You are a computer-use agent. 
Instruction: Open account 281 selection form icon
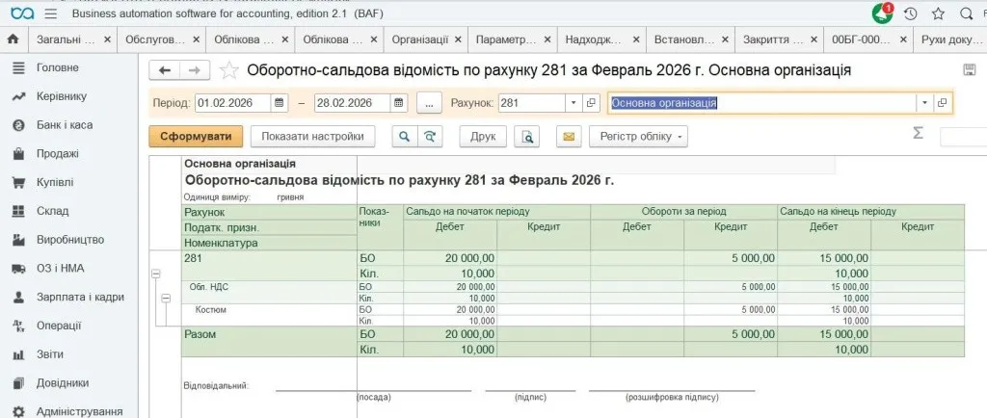(x=591, y=103)
